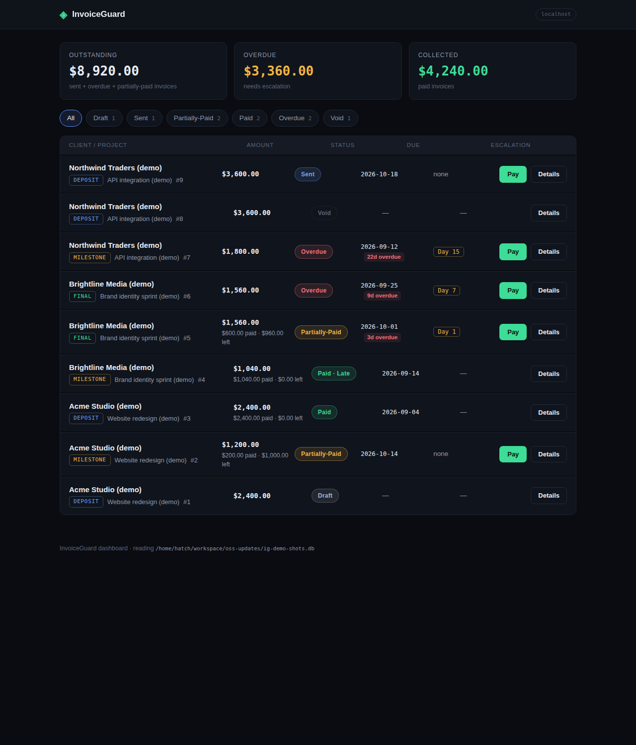Show Details for invoice #6
Screen dimensions: 636x745
click(x=549, y=291)
